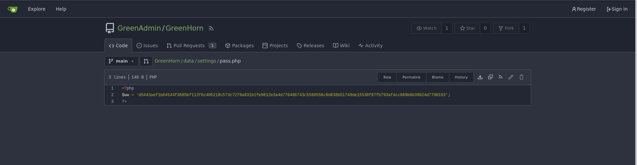
Task: Copy file content with the copy icon
Action: click(x=490, y=77)
